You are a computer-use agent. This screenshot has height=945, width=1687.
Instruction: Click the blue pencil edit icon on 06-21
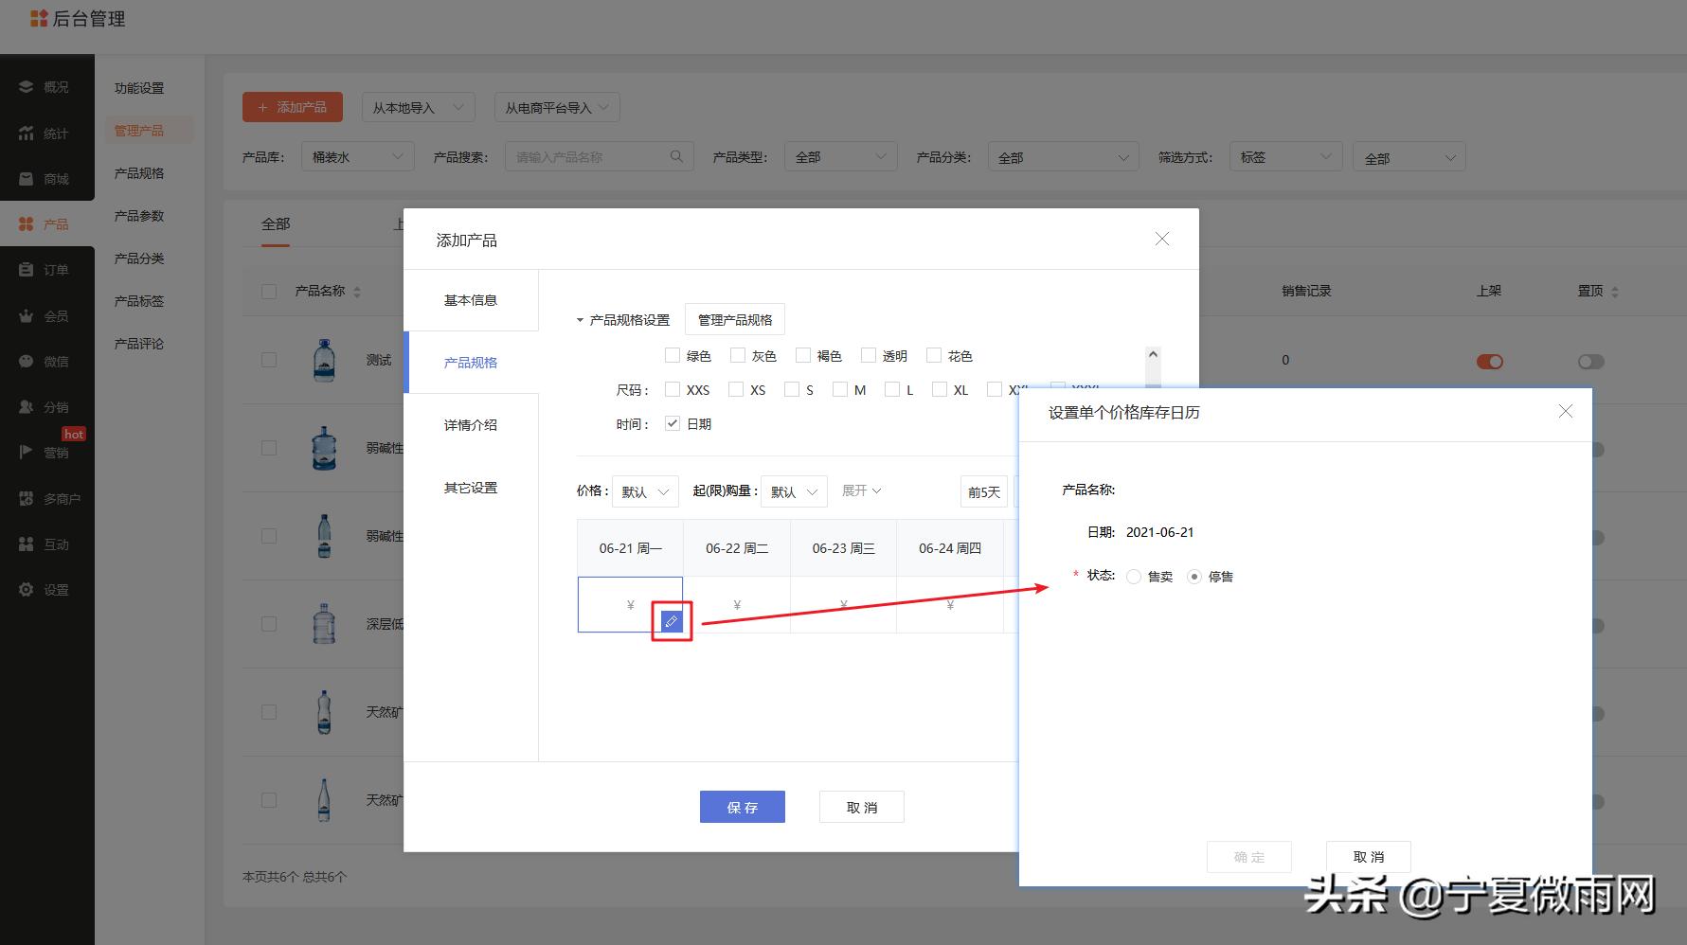[x=672, y=621]
